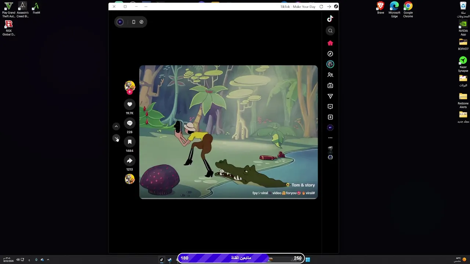470x264 pixels.
Task: Click the taskbar volume icon
Action: [17, 260]
